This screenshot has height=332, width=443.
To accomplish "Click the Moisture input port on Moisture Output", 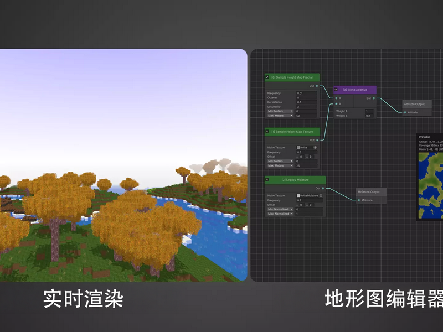I will 359,200.
